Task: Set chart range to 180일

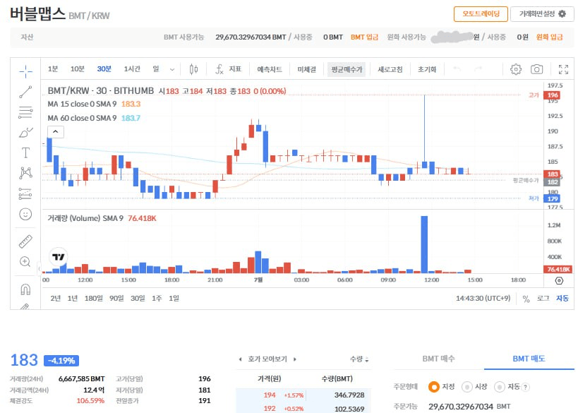Action: point(94,299)
